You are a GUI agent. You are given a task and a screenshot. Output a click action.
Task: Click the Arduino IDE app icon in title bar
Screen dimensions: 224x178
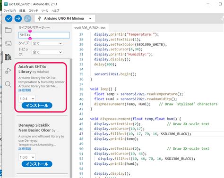click(x=6, y=4)
